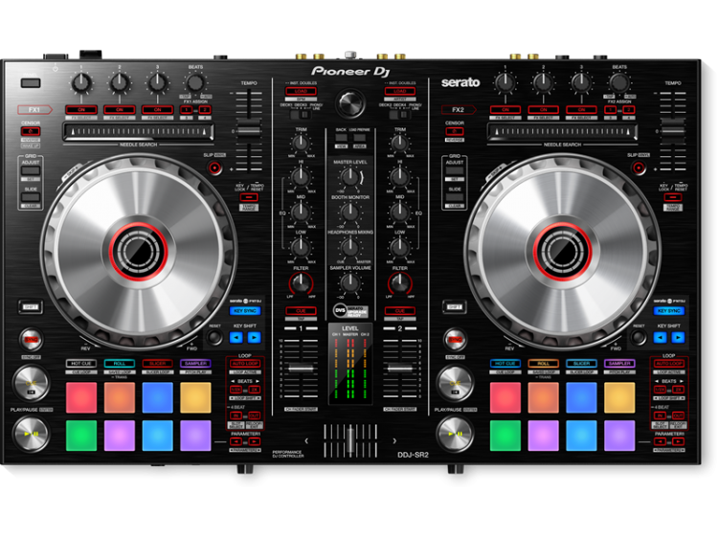Toggle FX2 effect 1 ON button

[505, 110]
